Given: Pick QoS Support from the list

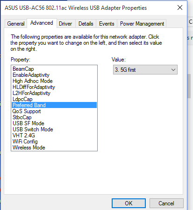Looking at the screenshot, I should pos(27,111).
